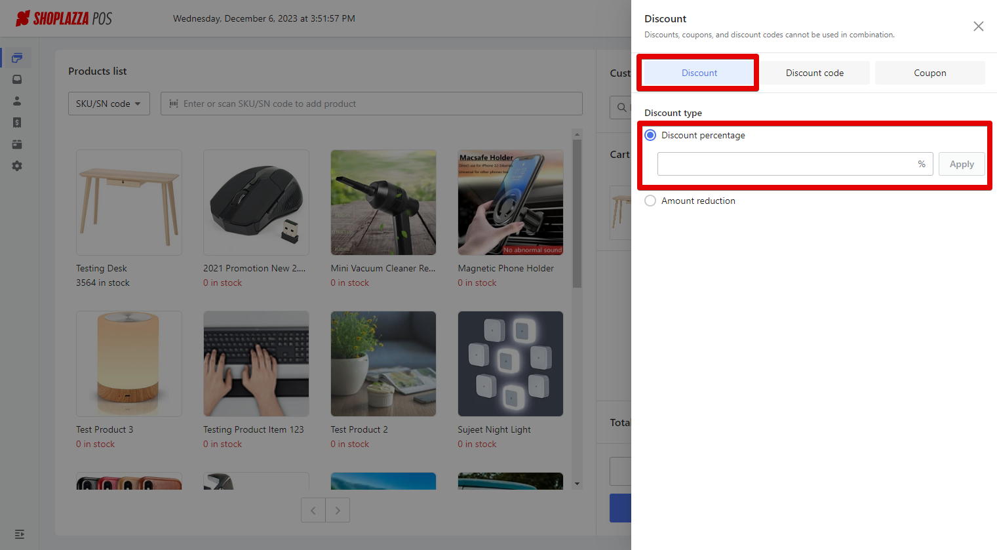Click the "Discount" panel title

[x=665, y=18]
